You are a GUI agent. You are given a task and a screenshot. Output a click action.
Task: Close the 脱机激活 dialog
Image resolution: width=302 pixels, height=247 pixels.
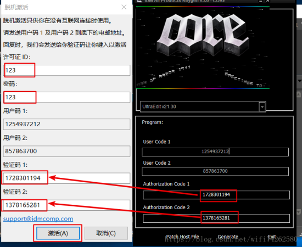click(124, 7)
